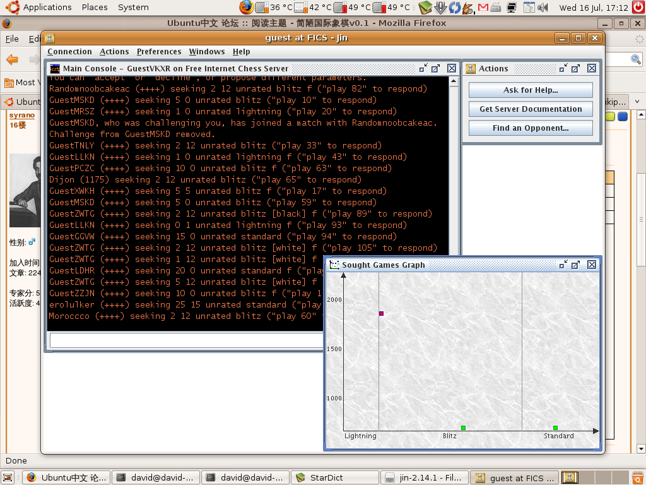This screenshot has height=485, width=646.
Task: Open the network monitor tray icon
Action: click(x=512, y=7)
